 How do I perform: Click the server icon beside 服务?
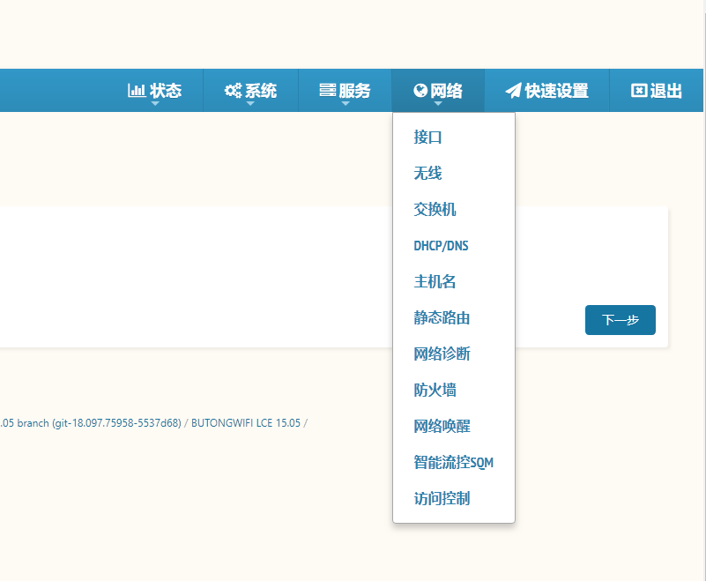coord(327,91)
